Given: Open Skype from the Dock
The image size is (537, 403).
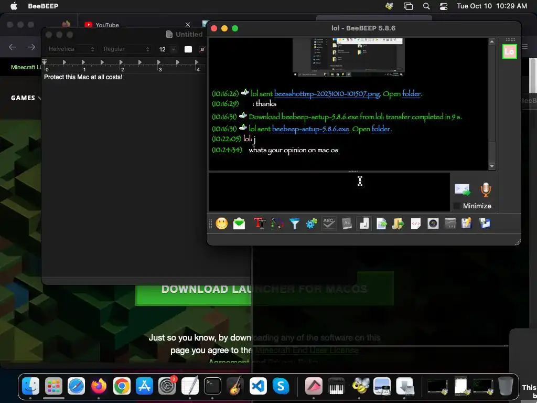Looking at the screenshot, I should click(x=281, y=386).
